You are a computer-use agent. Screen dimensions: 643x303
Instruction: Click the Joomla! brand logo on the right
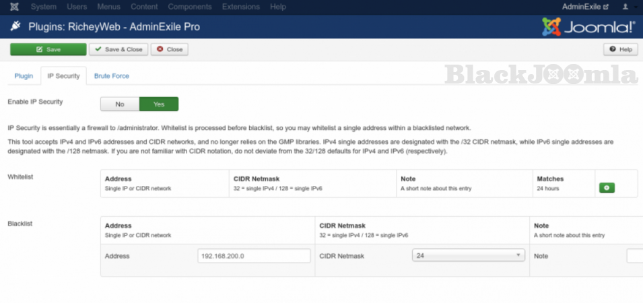pos(588,27)
